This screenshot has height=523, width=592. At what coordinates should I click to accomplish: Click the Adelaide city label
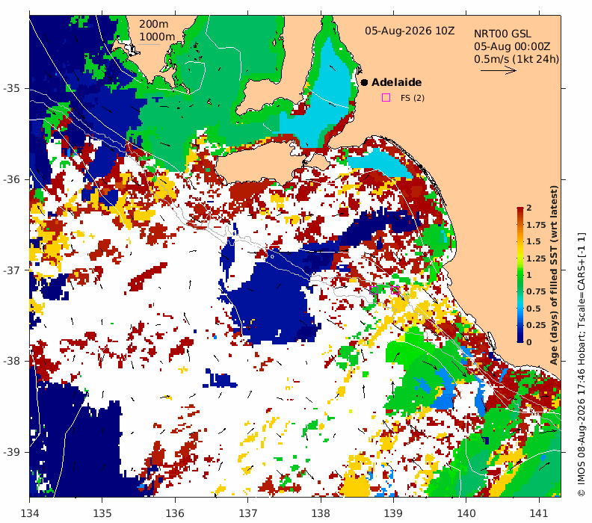(396, 82)
